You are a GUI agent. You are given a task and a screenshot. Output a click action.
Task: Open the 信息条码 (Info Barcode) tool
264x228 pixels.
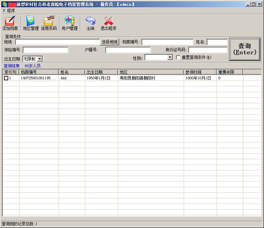pyautogui.click(x=49, y=21)
